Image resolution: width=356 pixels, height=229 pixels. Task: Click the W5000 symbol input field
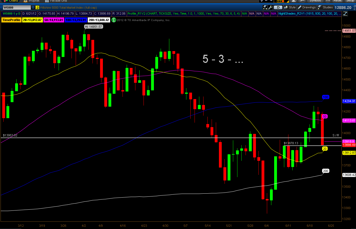tap(17, 8)
